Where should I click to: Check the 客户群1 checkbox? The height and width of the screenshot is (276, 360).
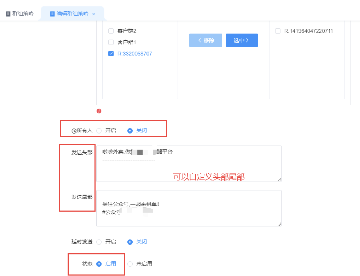[x=111, y=42]
